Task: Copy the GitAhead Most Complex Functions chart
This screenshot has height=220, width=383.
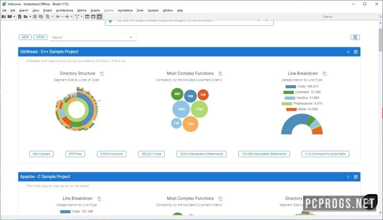Action: coord(220,73)
